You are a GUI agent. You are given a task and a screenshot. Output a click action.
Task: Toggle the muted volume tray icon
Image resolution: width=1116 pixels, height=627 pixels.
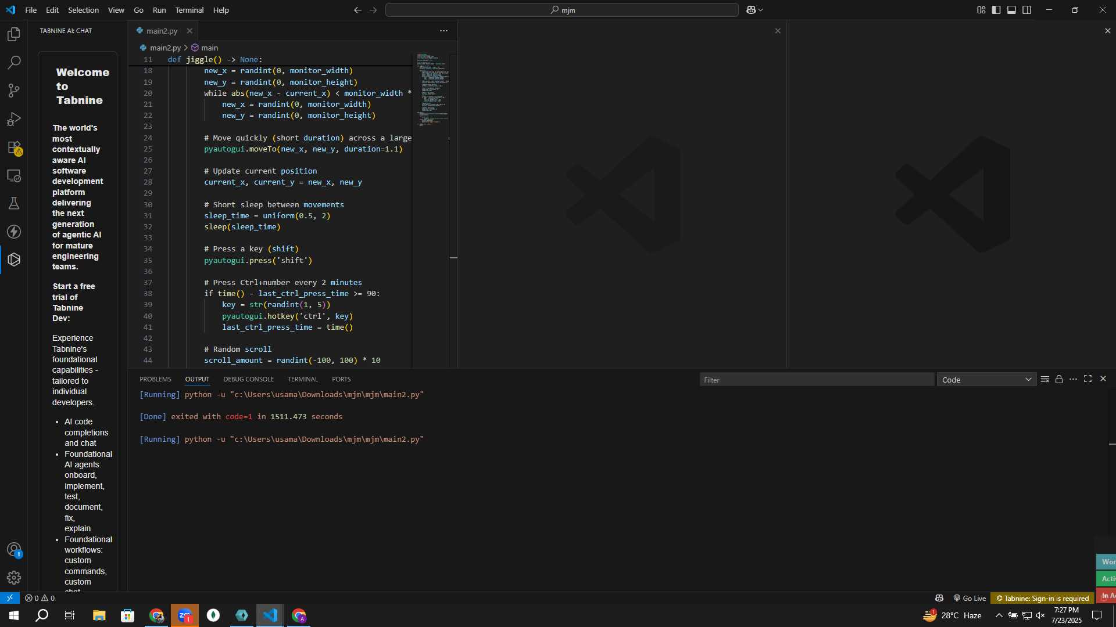(x=1040, y=615)
